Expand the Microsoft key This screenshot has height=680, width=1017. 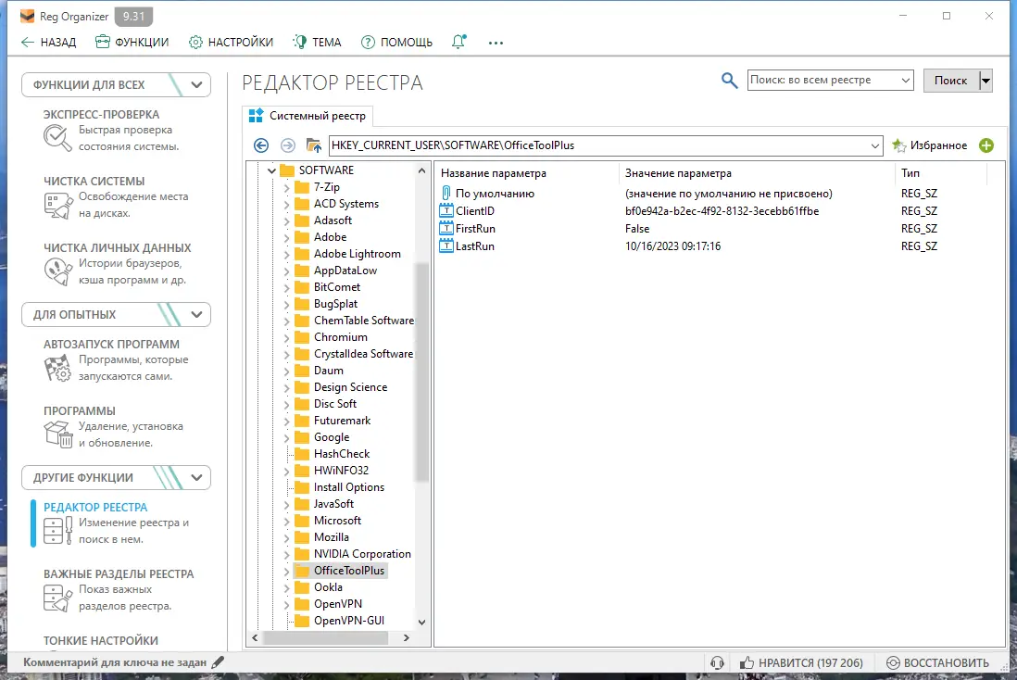pyautogui.click(x=287, y=521)
